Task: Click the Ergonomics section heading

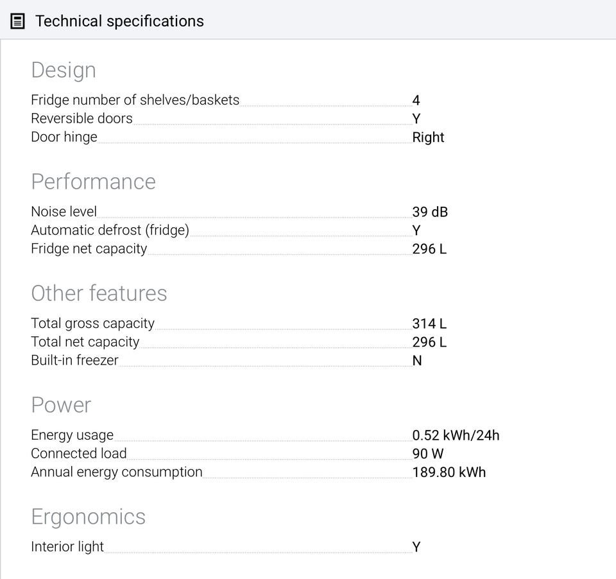Action: (88, 517)
